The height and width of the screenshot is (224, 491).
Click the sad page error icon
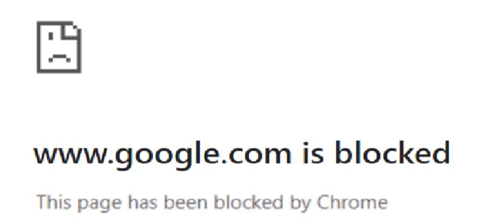click(59, 47)
